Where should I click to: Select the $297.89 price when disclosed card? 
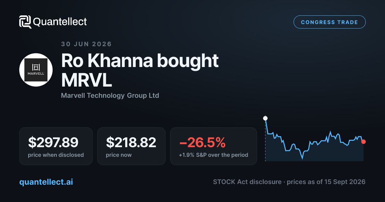point(56,146)
